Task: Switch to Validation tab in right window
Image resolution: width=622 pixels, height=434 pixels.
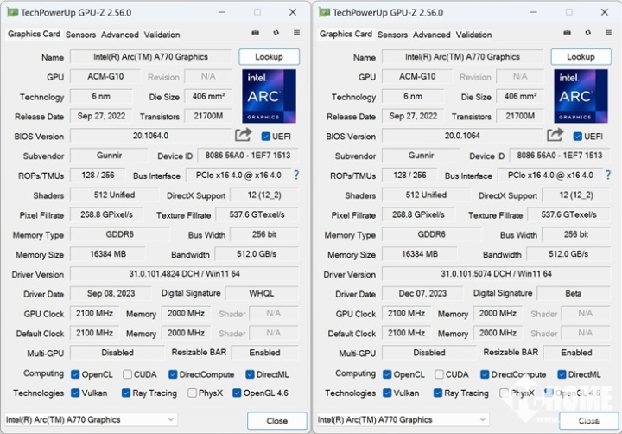Action: coord(473,35)
